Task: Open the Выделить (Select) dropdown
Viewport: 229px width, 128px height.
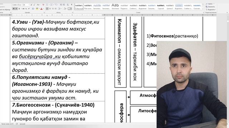Action: (210, 10)
